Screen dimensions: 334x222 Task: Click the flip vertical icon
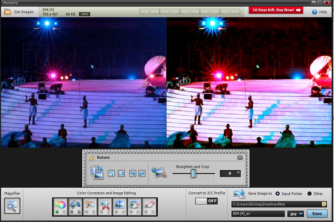121,173
